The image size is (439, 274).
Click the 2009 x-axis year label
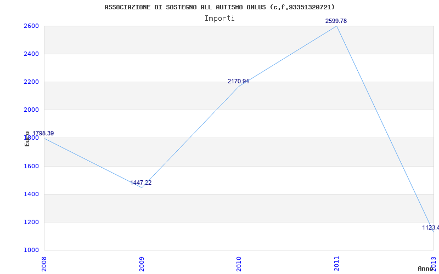pos(142,264)
